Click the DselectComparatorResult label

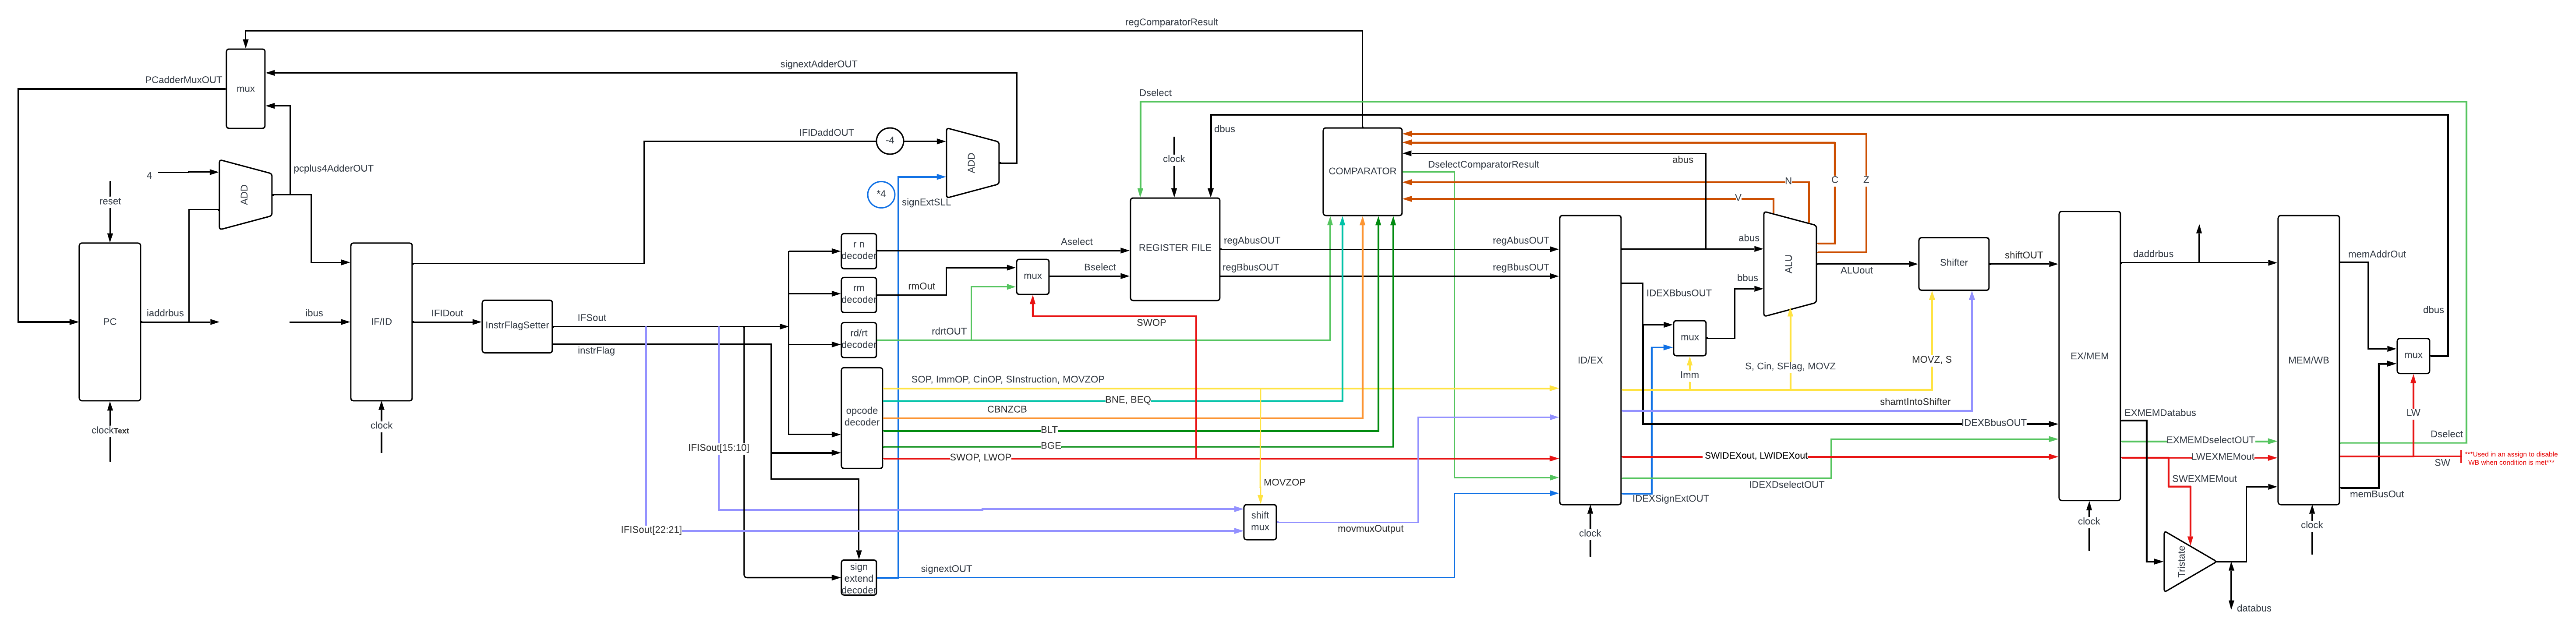pos(1483,165)
